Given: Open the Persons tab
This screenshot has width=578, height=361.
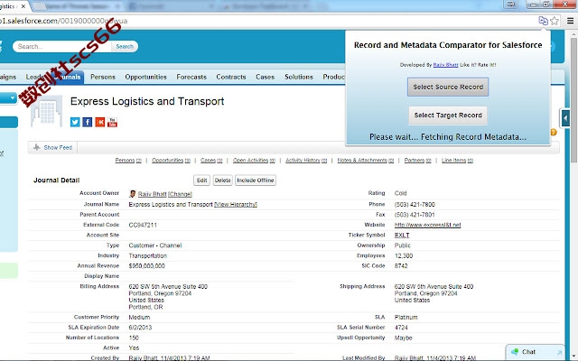Looking at the screenshot, I should pyautogui.click(x=103, y=77).
